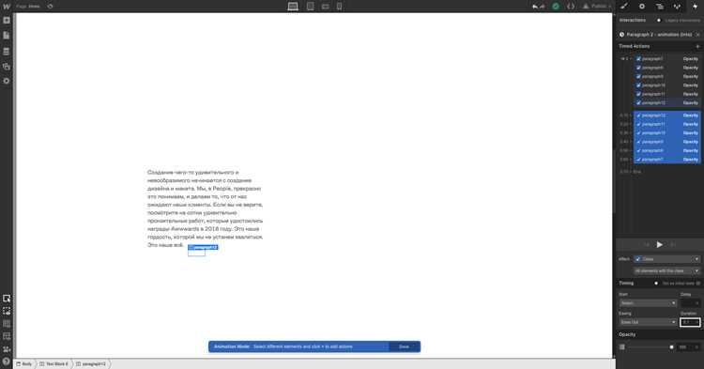Open the Style Manager tab
This screenshot has width=704, height=369.
(x=677, y=7)
